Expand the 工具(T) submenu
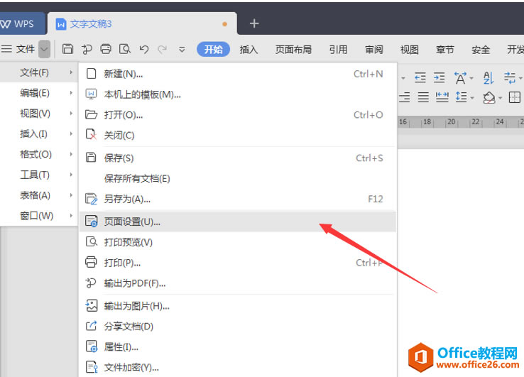This screenshot has height=377, width=524. click(39, 175)
